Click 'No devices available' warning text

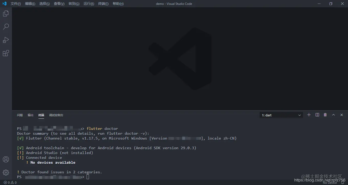point(51,162)
